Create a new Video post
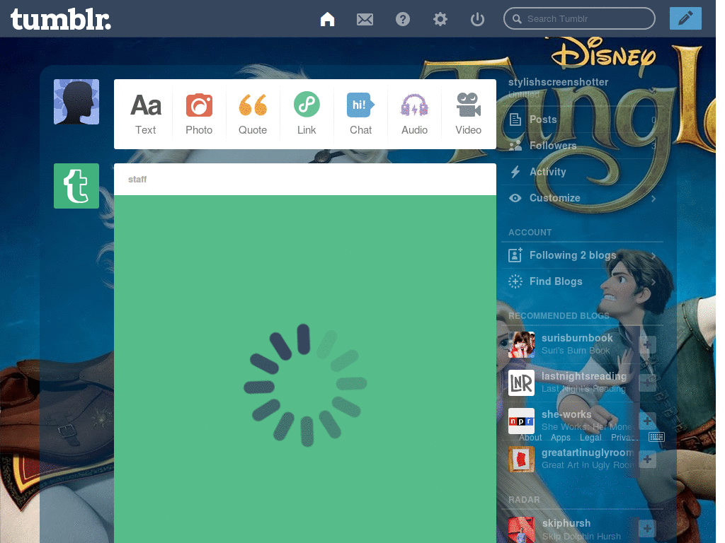The height and width of the screenshot is (543, 725). 469,114
